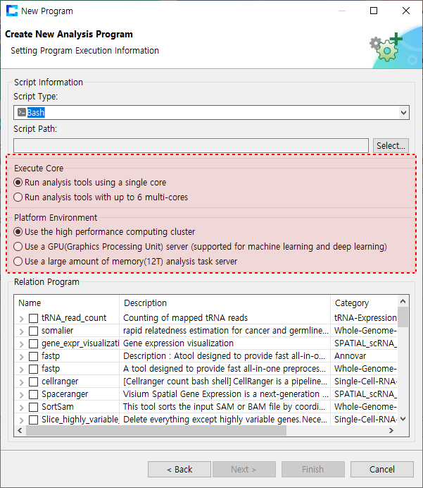423x488 pixels.
Task: Close the New Program window
Action: [406, 11]
